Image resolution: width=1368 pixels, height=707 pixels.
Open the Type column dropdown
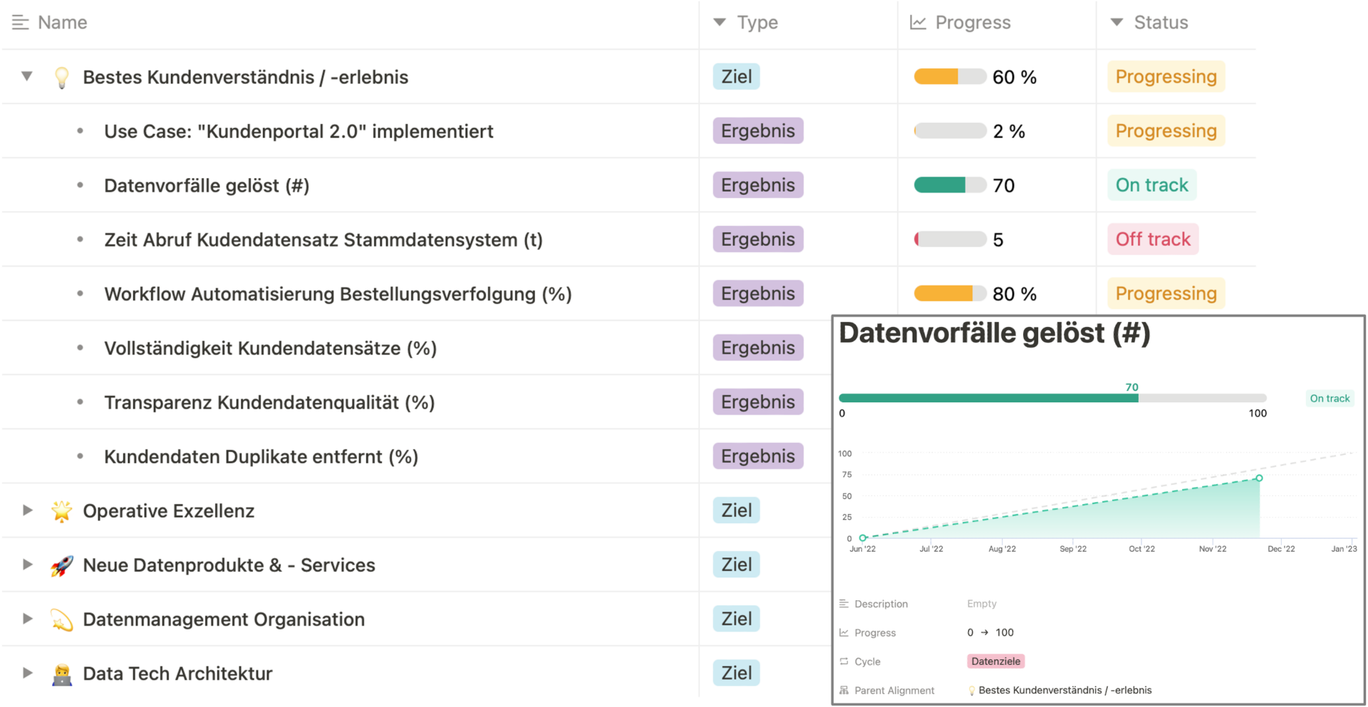(720, 22)
